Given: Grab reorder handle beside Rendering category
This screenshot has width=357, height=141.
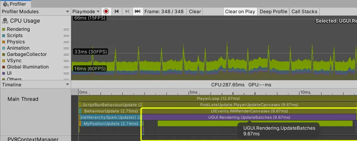Looking at the screenshot, I should (x=66, y=29).
